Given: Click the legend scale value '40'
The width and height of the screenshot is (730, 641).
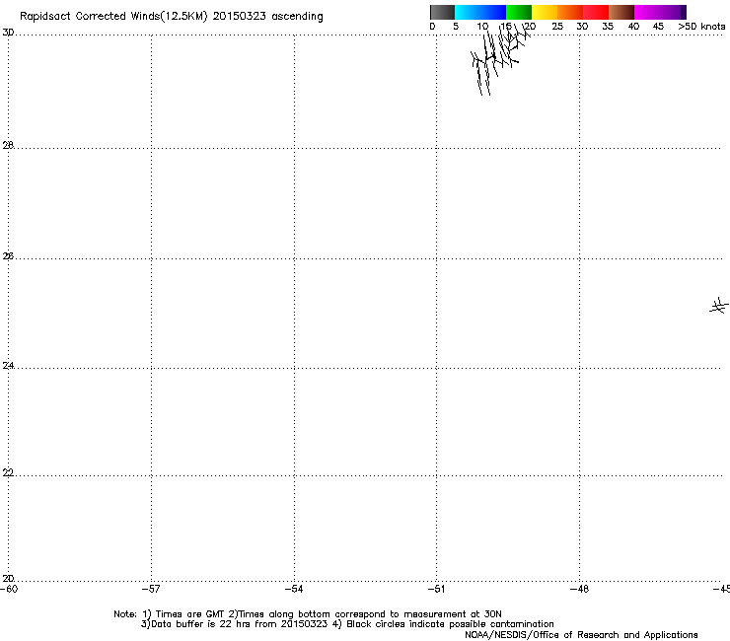Looking at the screenshot, I should tap(633, 27).
